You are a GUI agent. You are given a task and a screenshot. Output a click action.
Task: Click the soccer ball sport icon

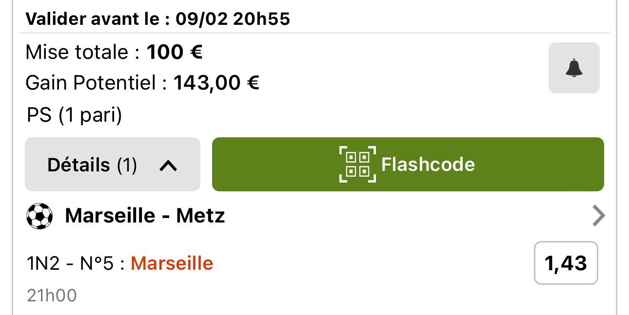click(39, 216)
